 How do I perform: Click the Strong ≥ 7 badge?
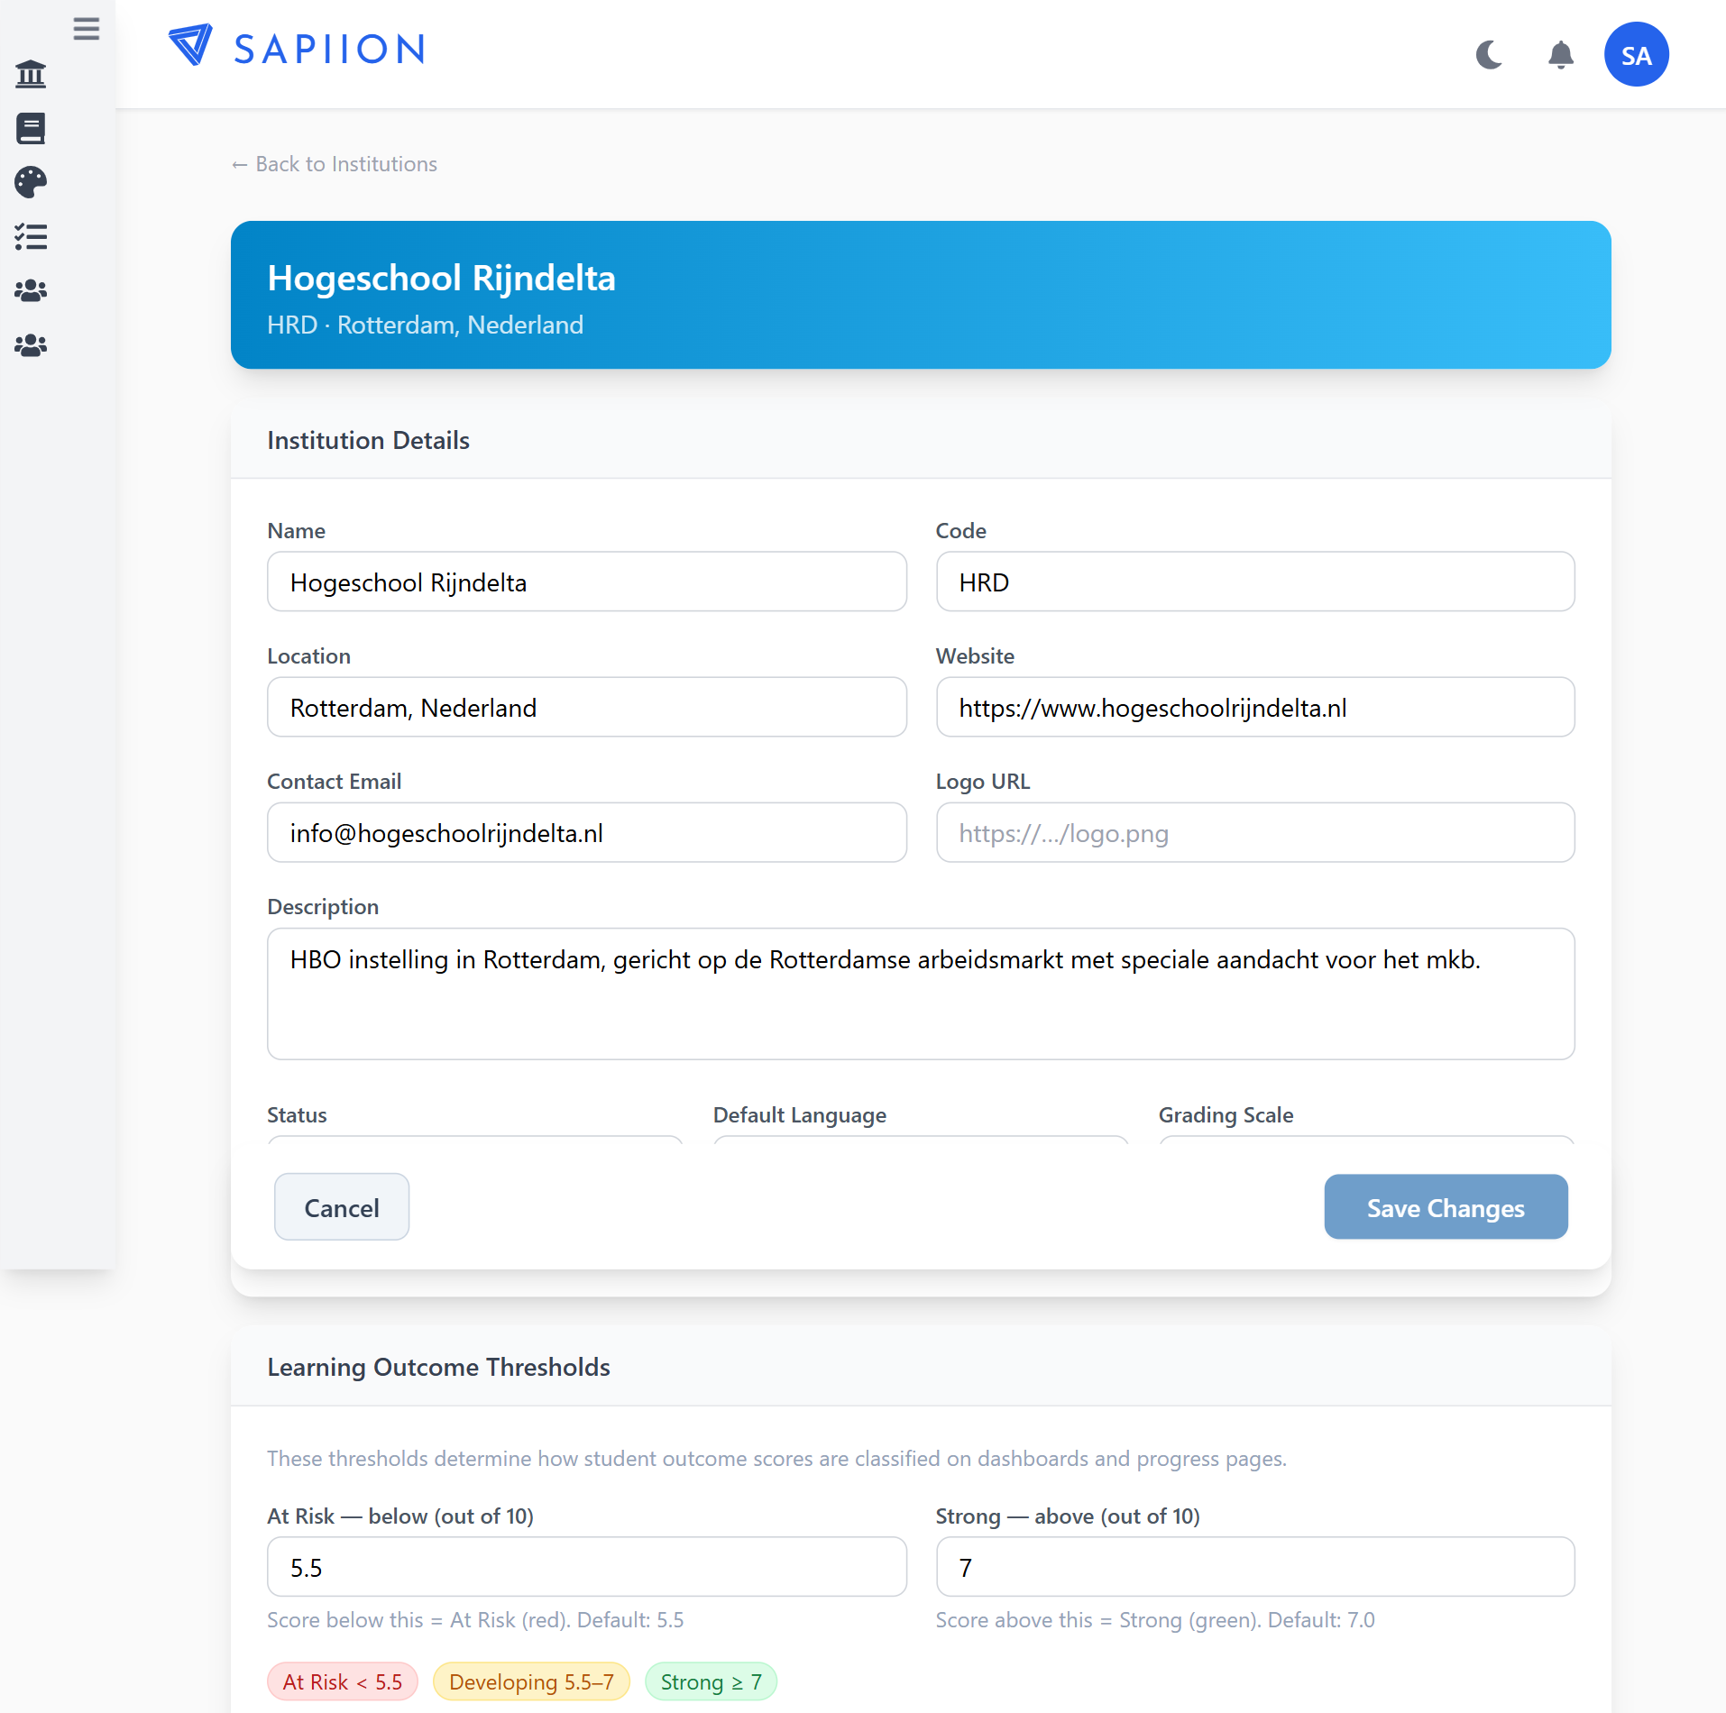pyautogui.click(x=711, y=1681)
